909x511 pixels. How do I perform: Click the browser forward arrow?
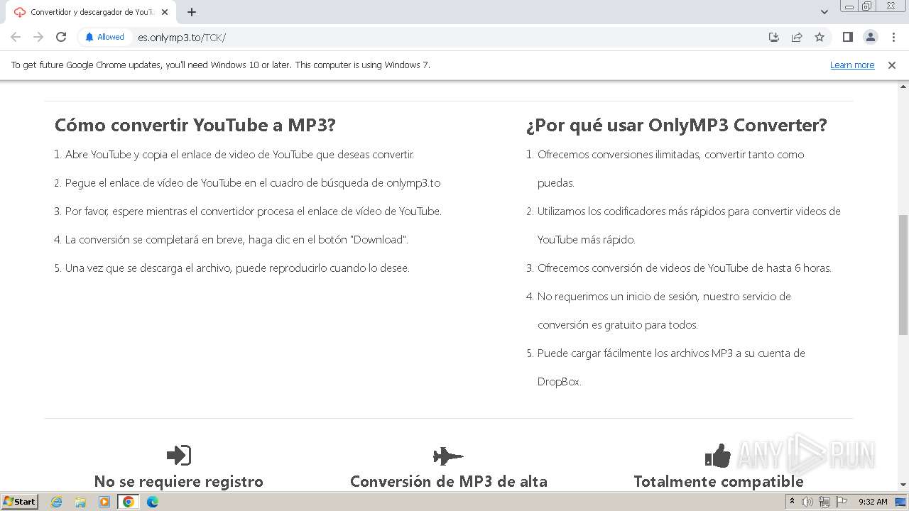pyautogui.click(x=38, y=37)
